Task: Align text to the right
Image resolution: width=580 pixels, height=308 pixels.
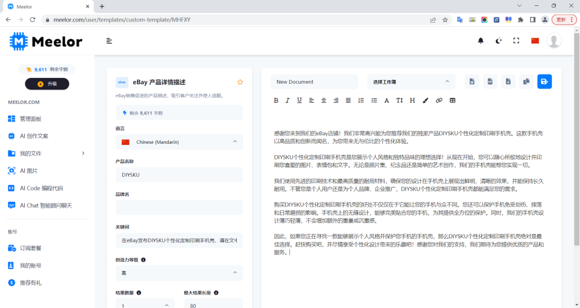Action: [x=336, y=100]
